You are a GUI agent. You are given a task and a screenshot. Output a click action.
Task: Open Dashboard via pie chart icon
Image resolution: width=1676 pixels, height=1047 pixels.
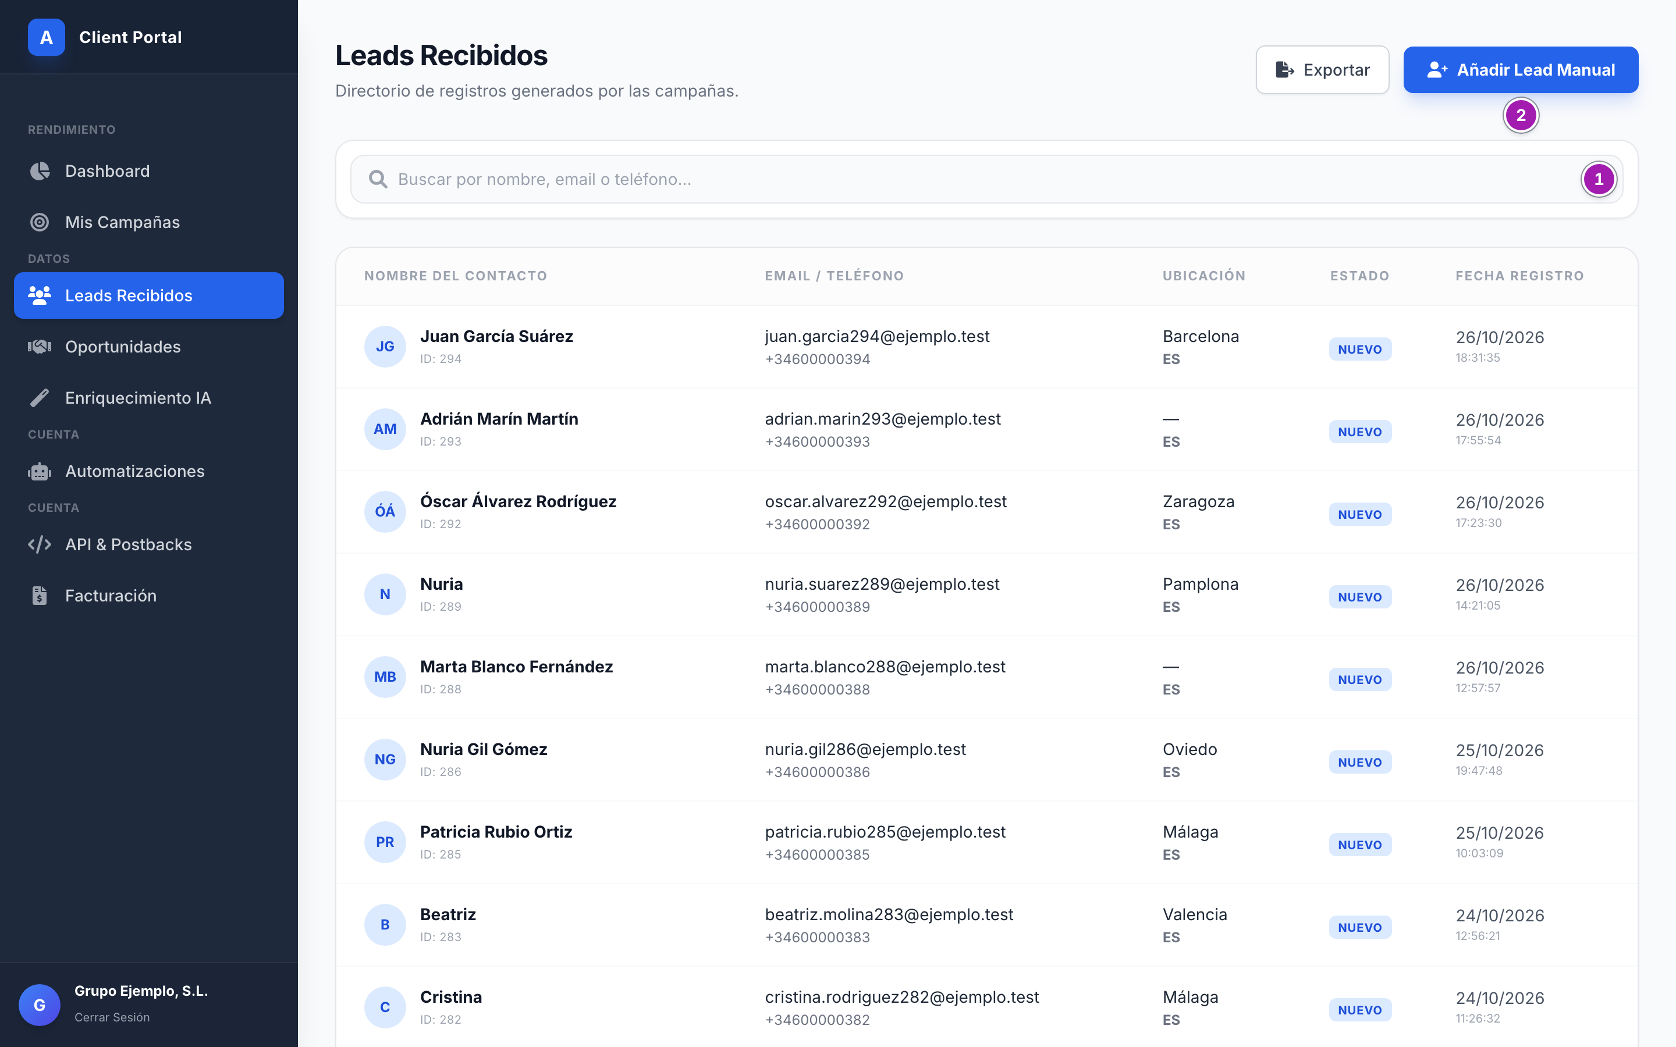click(40, 171)
